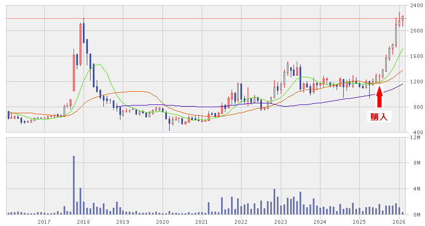Click the 2020 year label on the time axis
The image size is (425, 226).
(162, 222)
